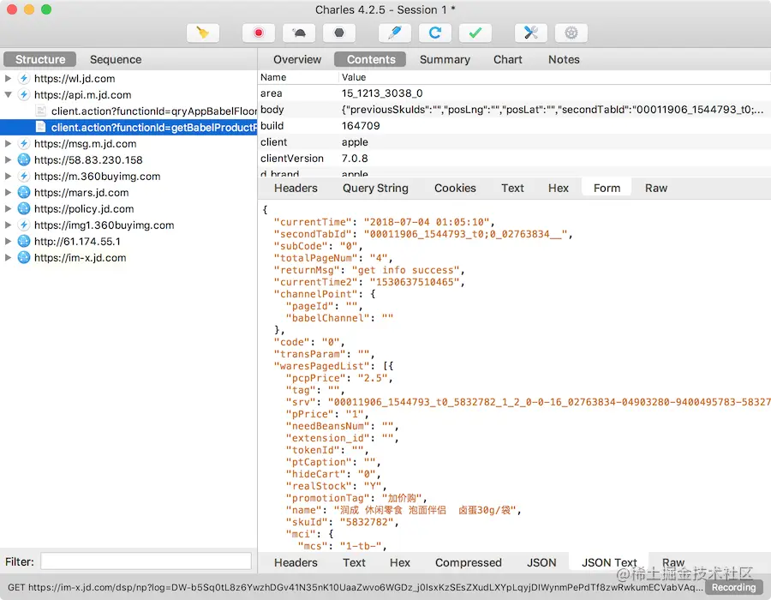Expand the https://img1.360buyimg.com node
Image resolution: width=771 pixels, height=600 pixels.
click(8, 225)
